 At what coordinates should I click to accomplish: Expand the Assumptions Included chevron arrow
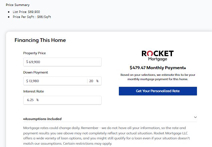(195, 117)
